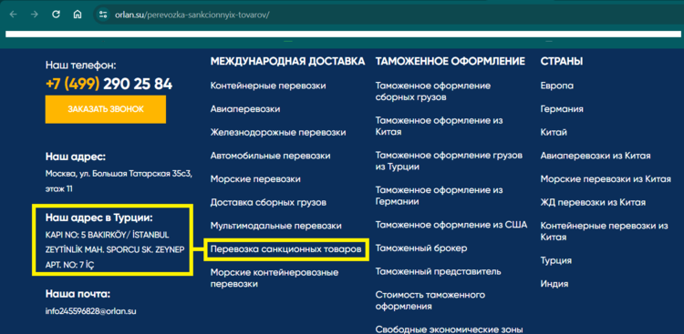The image size is (684, 334).
Task: Click ТАМОЖЕННОЕ ОФОРМЛЕНИЕ heading
Action: tap(451, 61)
